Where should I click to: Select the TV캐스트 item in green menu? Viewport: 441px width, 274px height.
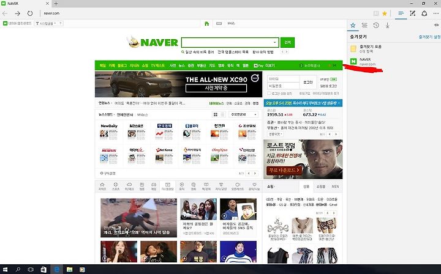point(158,65)
